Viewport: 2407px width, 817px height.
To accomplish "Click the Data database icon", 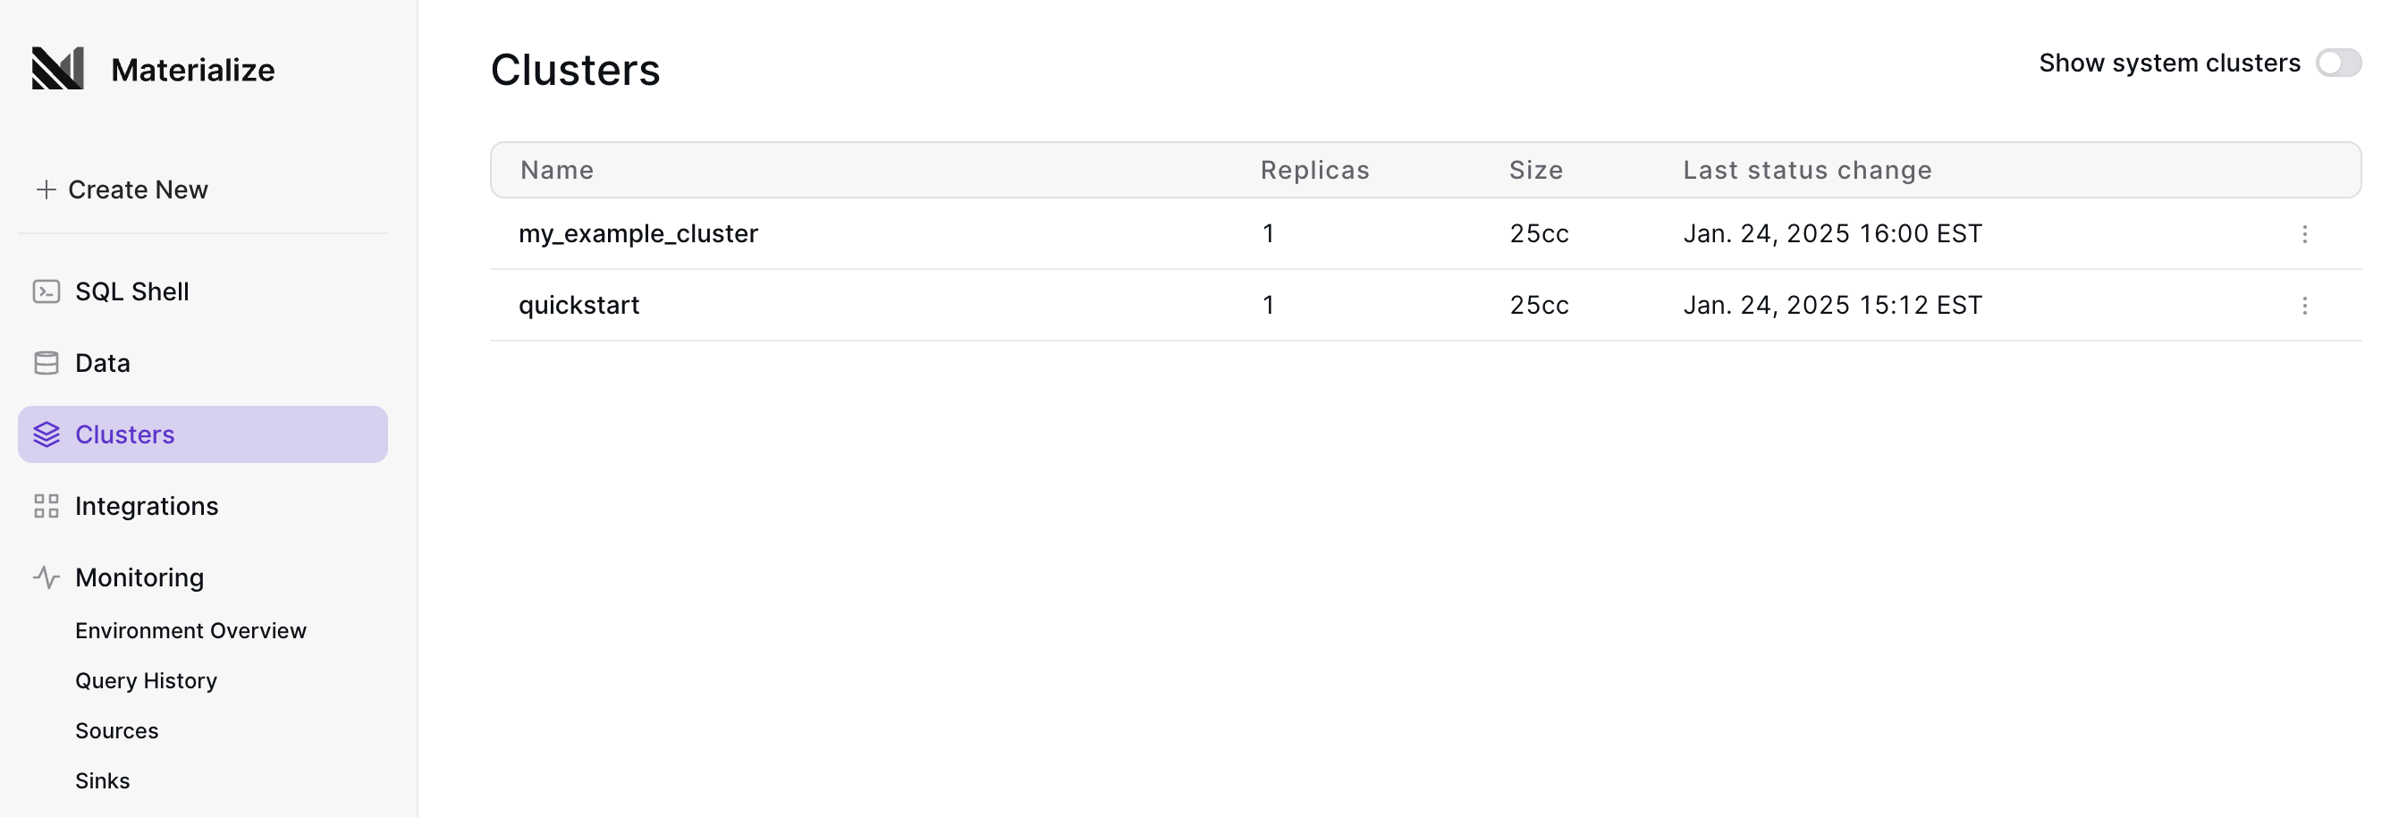I will [46, 362].
